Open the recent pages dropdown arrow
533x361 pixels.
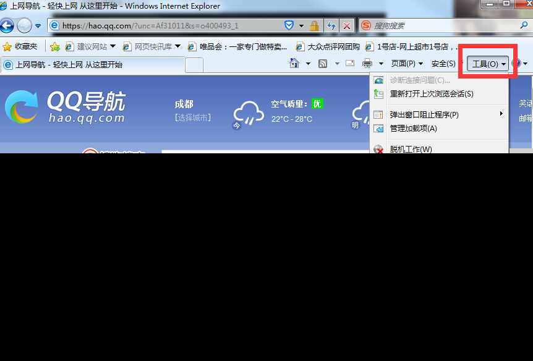(x=38, y=26)
